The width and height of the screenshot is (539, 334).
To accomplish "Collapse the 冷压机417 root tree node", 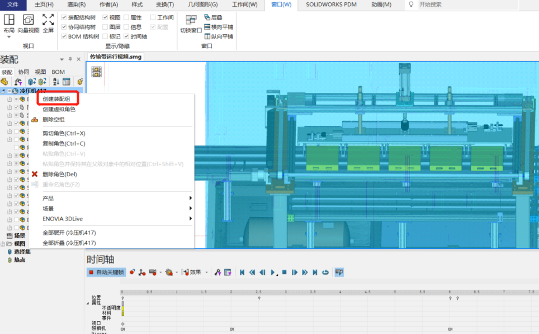I will coord(3,91).
